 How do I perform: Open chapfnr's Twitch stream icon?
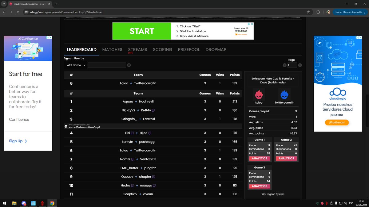[153, 177]
